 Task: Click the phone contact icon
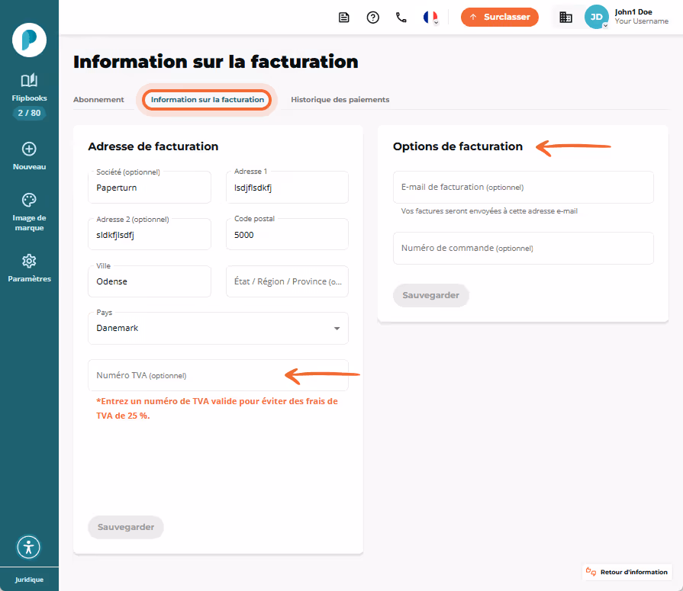(x=401, y=18)
